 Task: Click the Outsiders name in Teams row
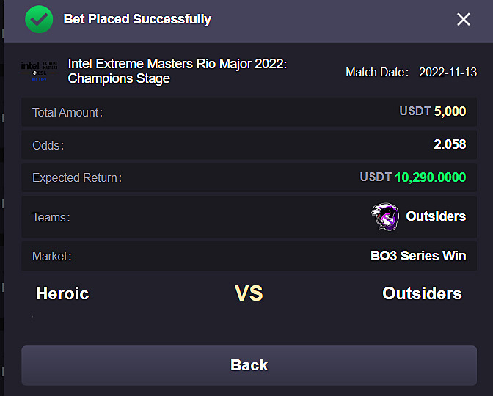point(436,216)
